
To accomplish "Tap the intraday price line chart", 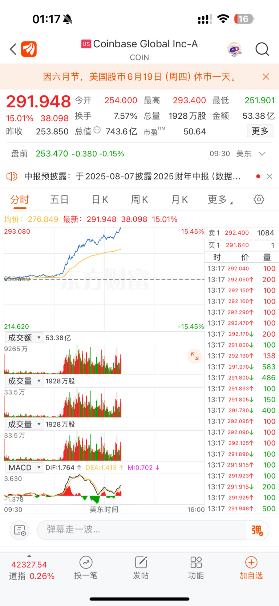I will click(104, 279).
